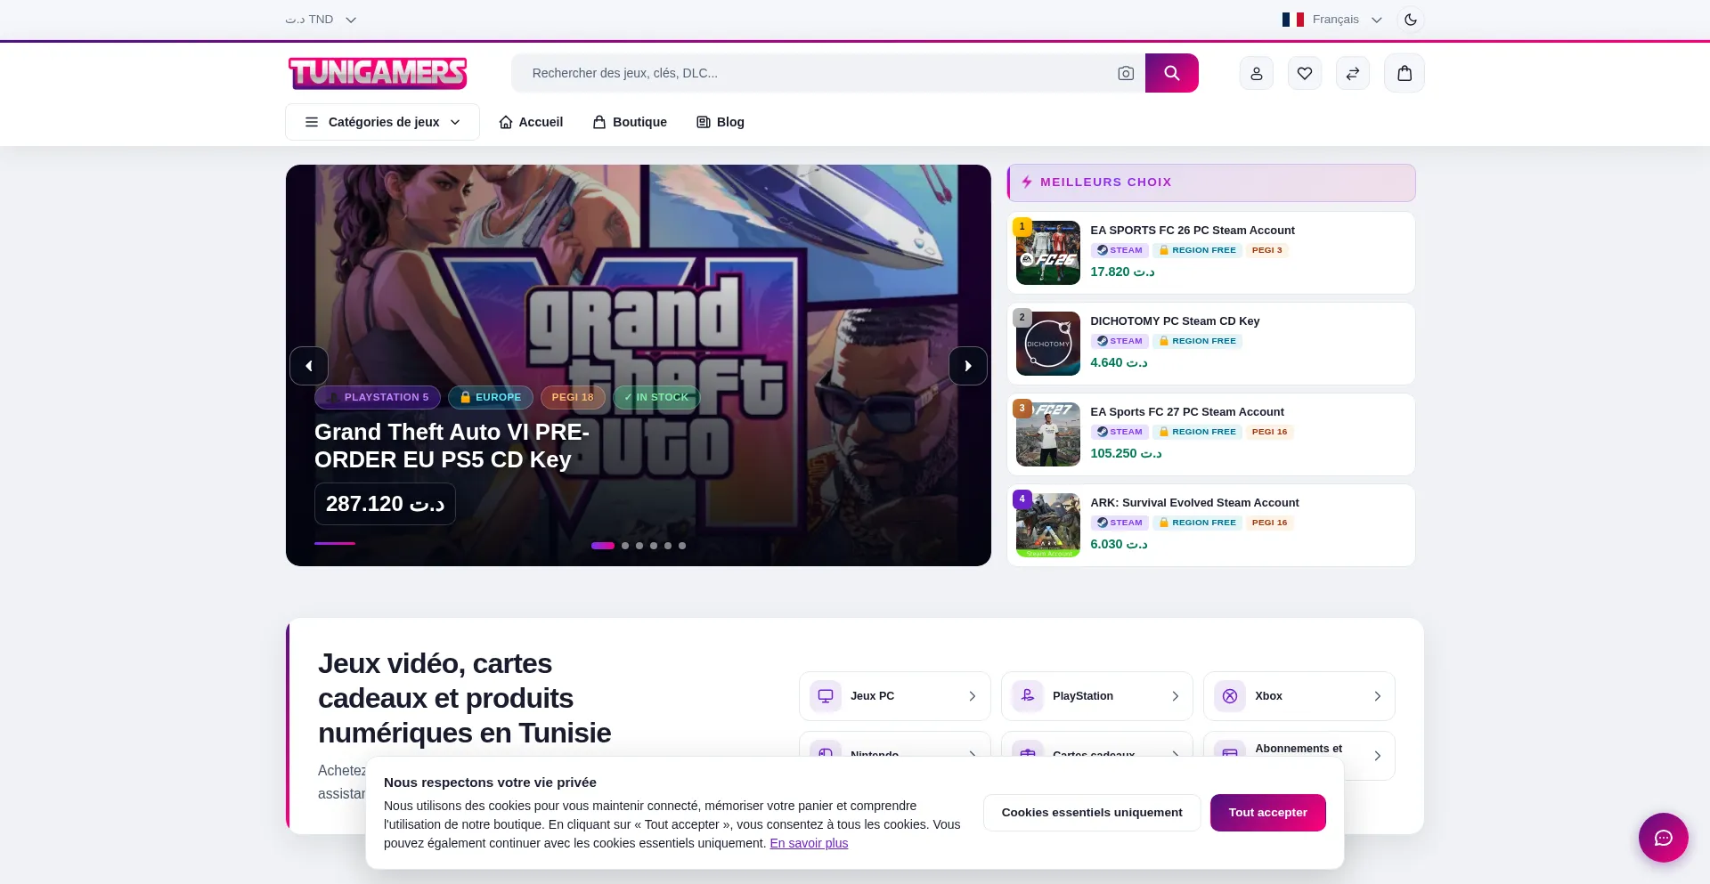Open image search camera icon
This screenshot has width=1710, height=884.
pyautogui.click(x=1126, y=73)
